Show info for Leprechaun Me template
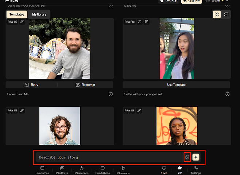The width and height of the screenshot is (240, 175). click(111, 94)
